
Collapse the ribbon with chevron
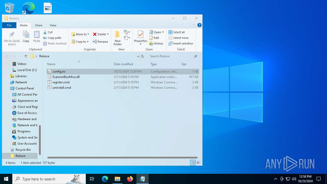[194, 25]
